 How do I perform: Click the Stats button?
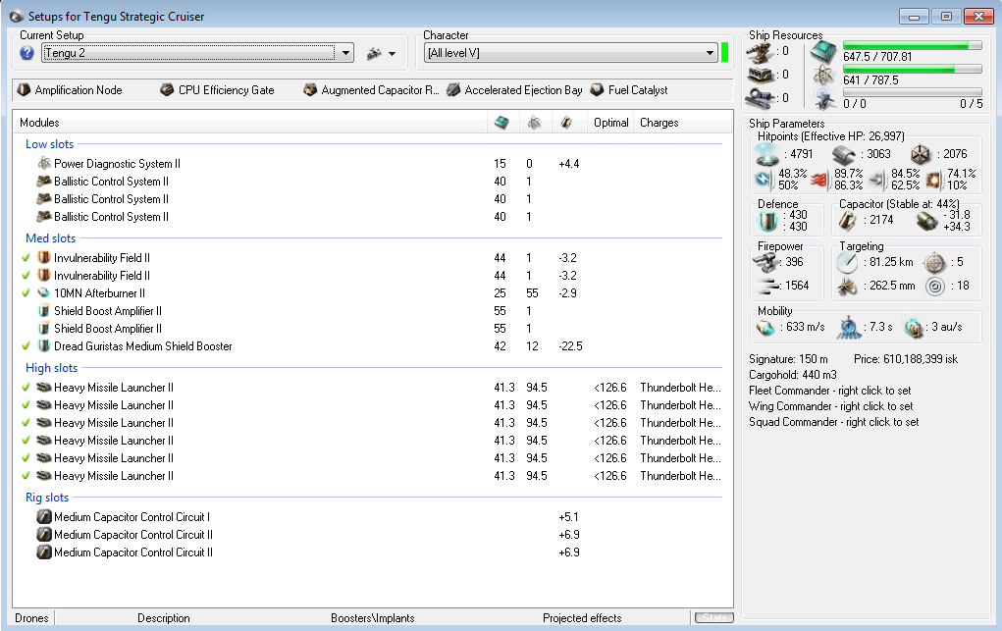(x=713, y=618)
